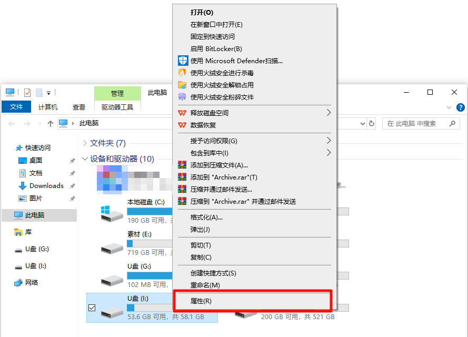The width and height of the screenshot is (468, 337).
Task: Open the address bar history dropdown
Action: pyautogui.click(x=363, y=124)
